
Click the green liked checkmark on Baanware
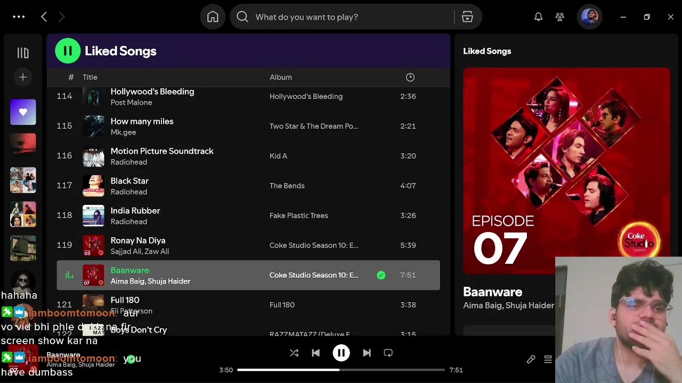tap(381, 275)
